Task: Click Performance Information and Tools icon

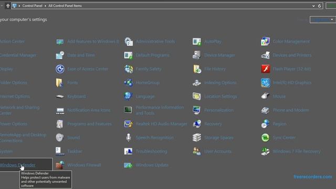Action: 128,110
